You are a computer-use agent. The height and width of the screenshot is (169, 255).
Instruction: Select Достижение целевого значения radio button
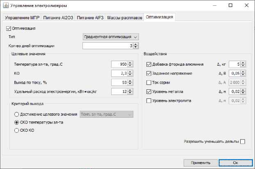coord(16,114)
